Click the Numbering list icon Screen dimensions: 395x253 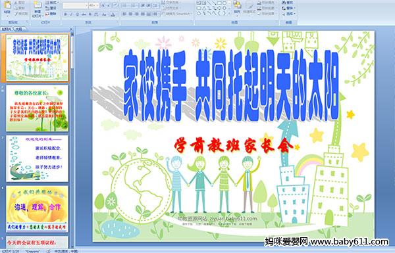[x=134, y=5]
